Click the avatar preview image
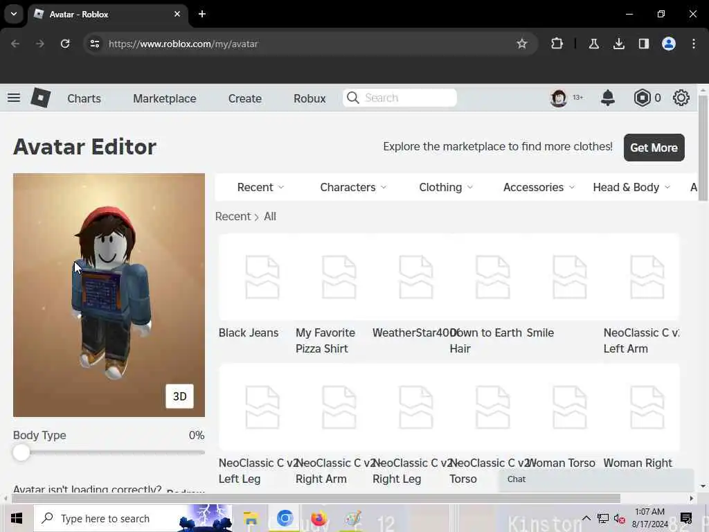Viewport: 709px width, 532px height. [109, 295]
